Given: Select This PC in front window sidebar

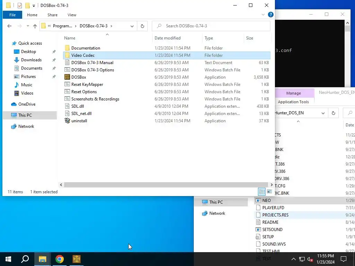Looking at the screenshot, I should (x=25, y=115).
